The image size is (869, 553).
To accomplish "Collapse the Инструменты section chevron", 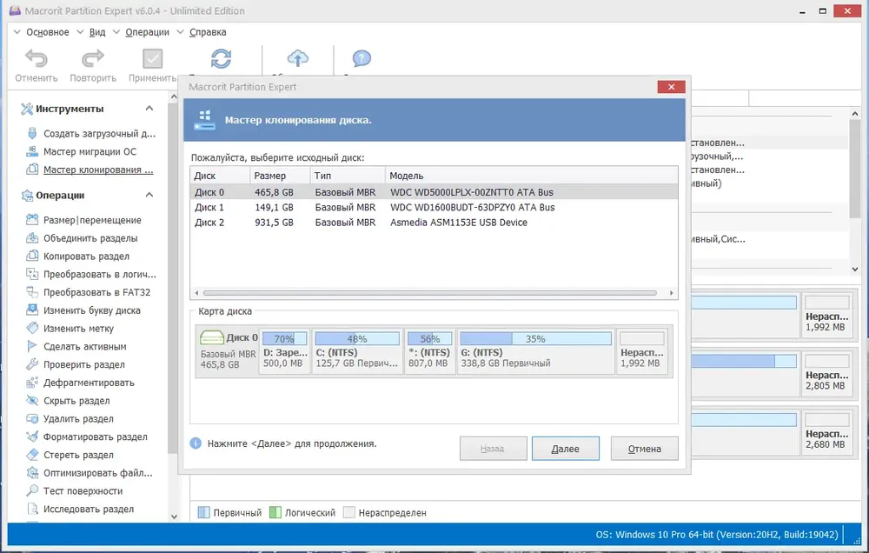I will coord(149,108).
